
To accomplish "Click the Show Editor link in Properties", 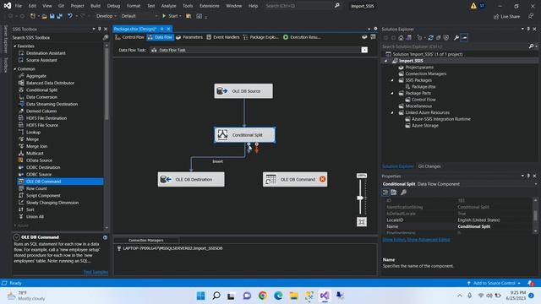I will (x=394, y=240).
